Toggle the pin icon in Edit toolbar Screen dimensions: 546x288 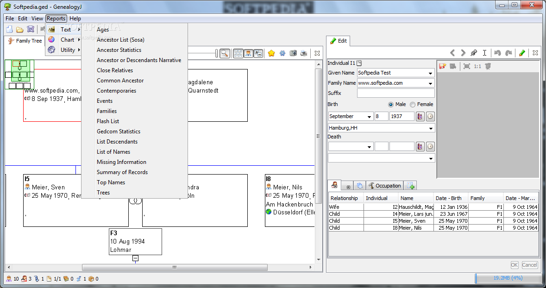click(474, 53)
